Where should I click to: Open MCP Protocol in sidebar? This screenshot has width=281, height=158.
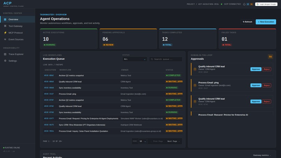click(17, 33)
